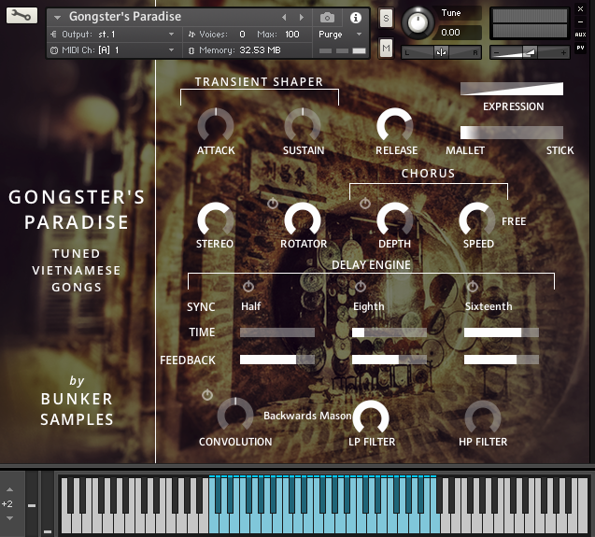
Task: Open the instrument name dropdown arrow
Action: (57, 17)
